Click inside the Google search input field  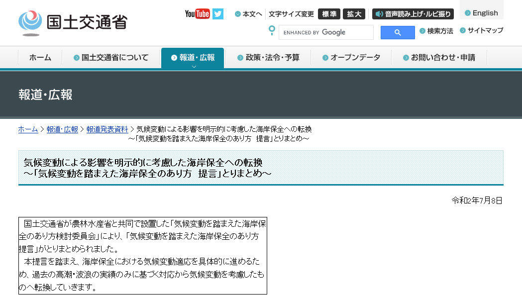coord(326,32)
